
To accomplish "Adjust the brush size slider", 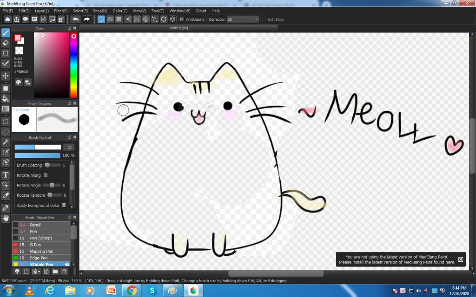I will click(38, 147).
